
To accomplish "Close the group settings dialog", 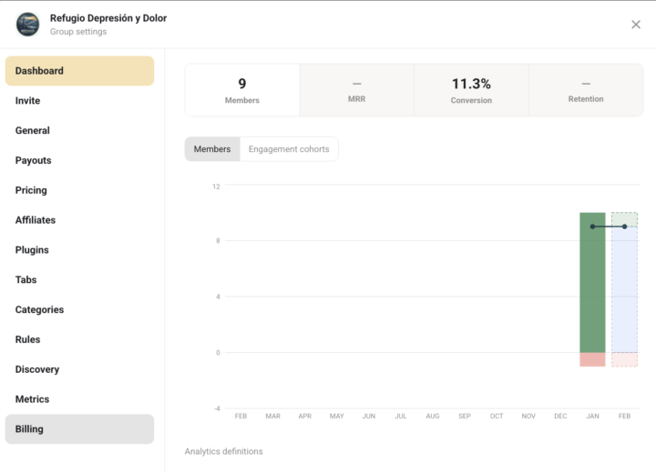I will coord(636,25).
